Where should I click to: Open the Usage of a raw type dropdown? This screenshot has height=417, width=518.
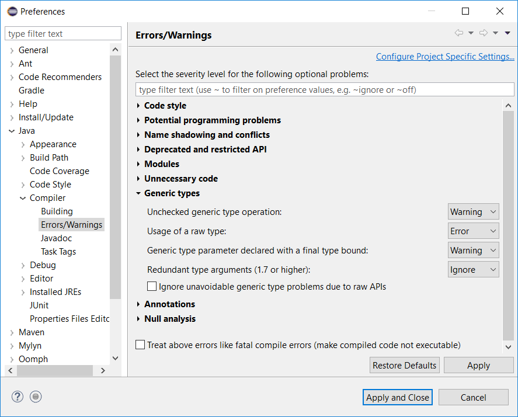[x=474, y=231]
